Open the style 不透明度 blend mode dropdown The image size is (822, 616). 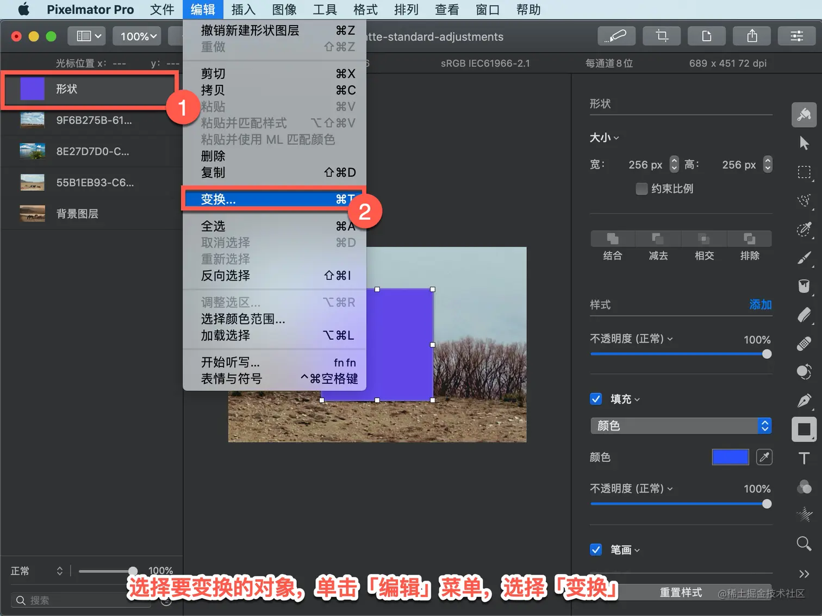[x=632, y=339]
